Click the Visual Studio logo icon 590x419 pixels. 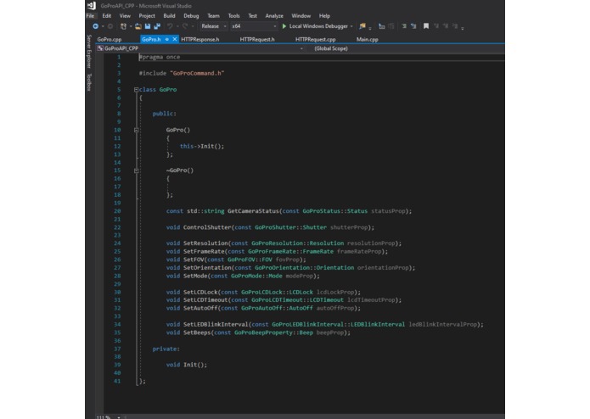[x=92, y=6]
